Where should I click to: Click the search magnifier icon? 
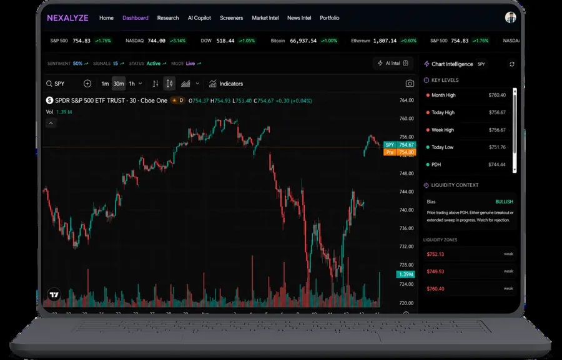coord(49,84)
